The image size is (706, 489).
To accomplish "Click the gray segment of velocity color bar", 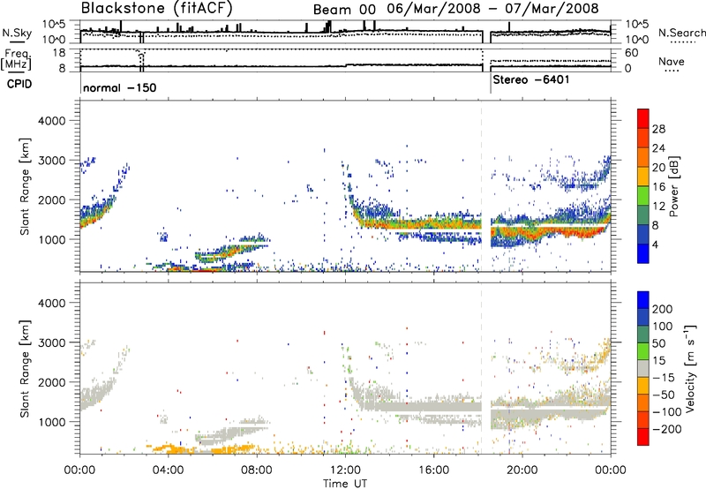I will point(643,369).
